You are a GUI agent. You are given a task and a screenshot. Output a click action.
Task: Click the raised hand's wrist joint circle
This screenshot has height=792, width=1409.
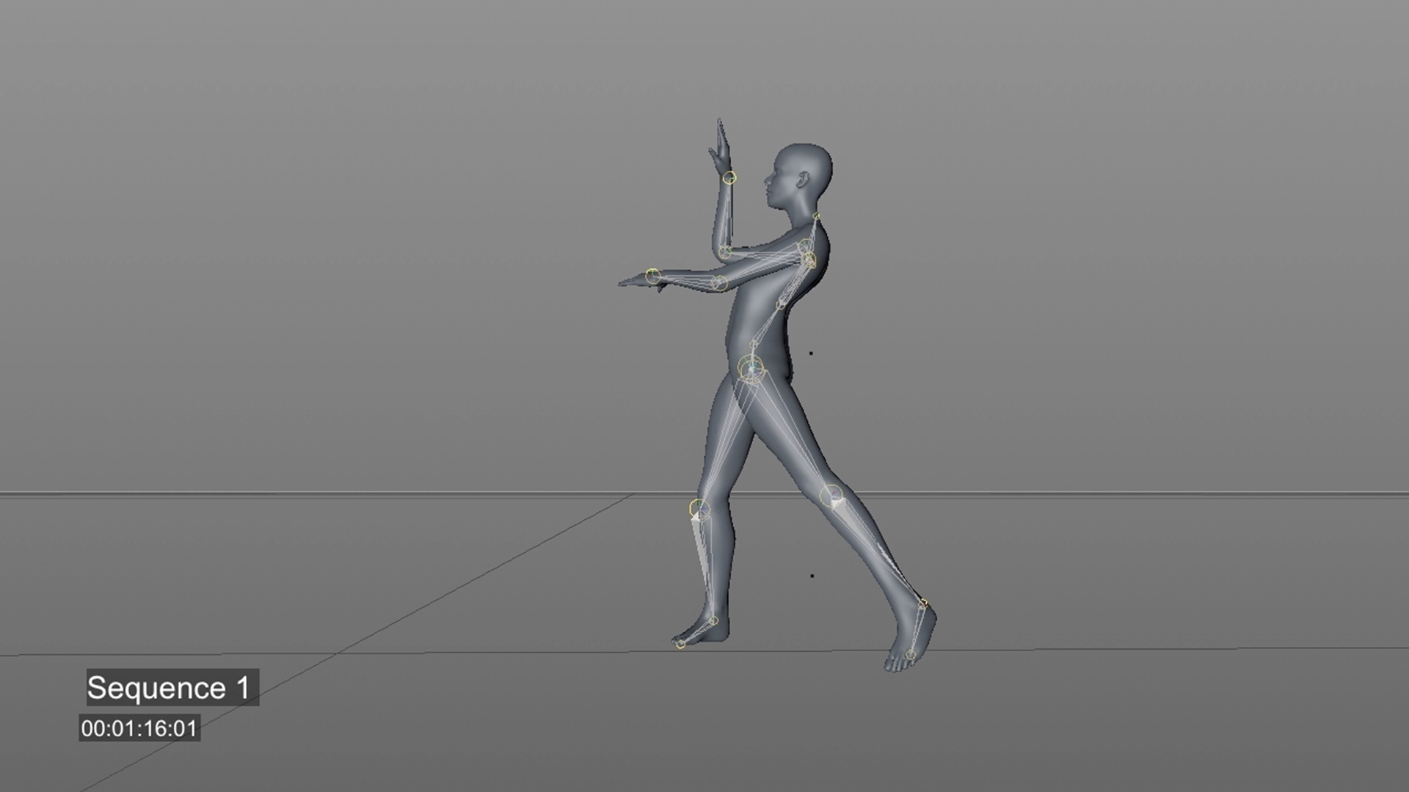click(729, 177)
